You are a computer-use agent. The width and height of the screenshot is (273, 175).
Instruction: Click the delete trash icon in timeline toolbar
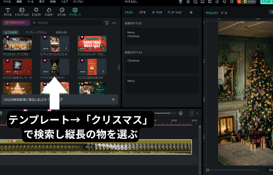tap(1, 114)
